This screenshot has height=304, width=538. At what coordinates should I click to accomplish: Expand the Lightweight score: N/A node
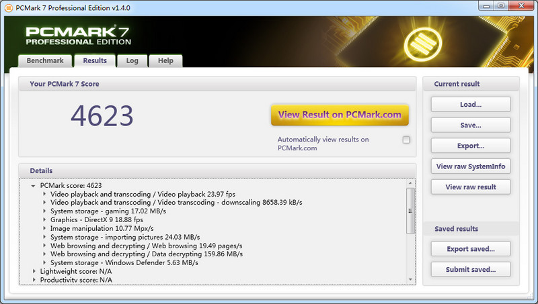tap(34, 271)
